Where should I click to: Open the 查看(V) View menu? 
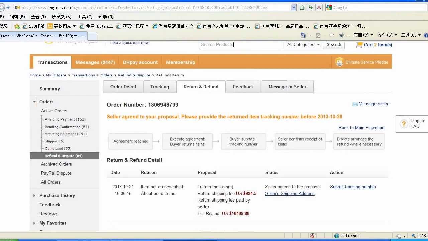(x=38, y=17)
